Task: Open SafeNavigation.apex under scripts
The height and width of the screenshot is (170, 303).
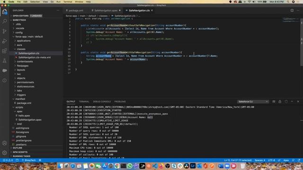Action: (x=36, y=119)
